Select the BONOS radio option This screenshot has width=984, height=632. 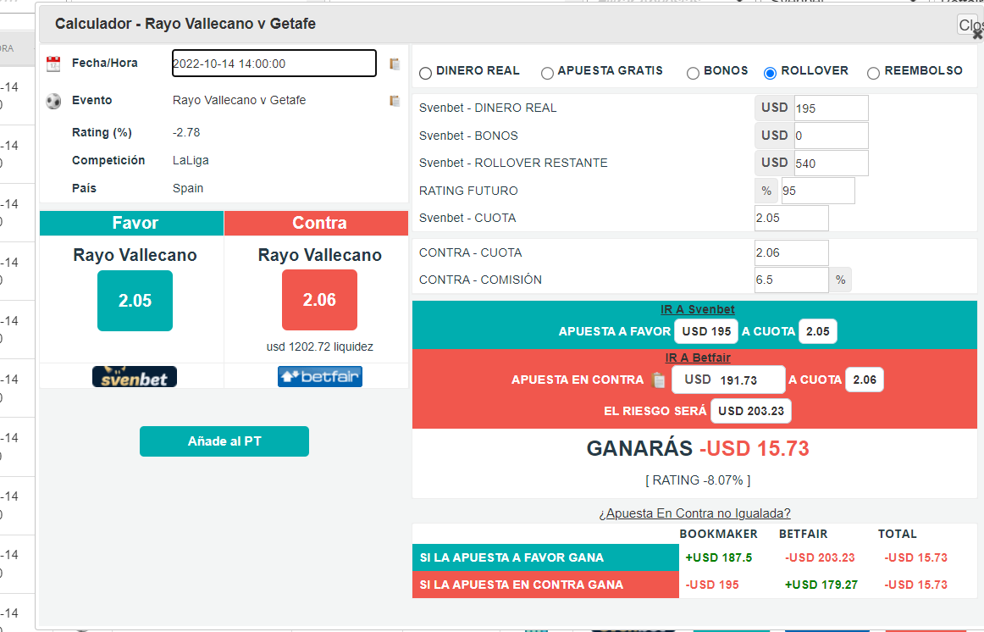(693, 73)
